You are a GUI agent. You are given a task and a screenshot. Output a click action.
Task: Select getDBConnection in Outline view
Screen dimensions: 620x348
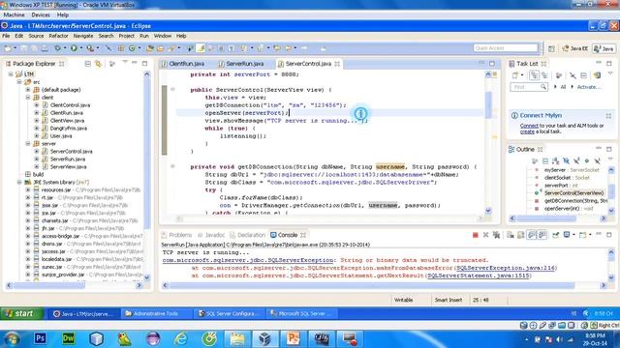575,201
